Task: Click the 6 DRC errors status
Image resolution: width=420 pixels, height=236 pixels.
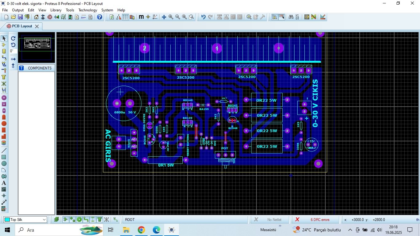Action: [320, 220]
